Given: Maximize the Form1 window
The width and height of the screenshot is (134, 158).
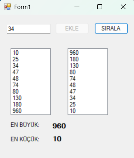Looking at the screenshot, I should 100,7.
